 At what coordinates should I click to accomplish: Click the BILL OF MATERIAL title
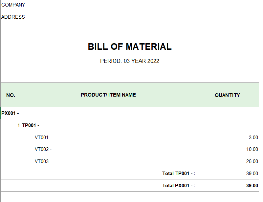130,47
